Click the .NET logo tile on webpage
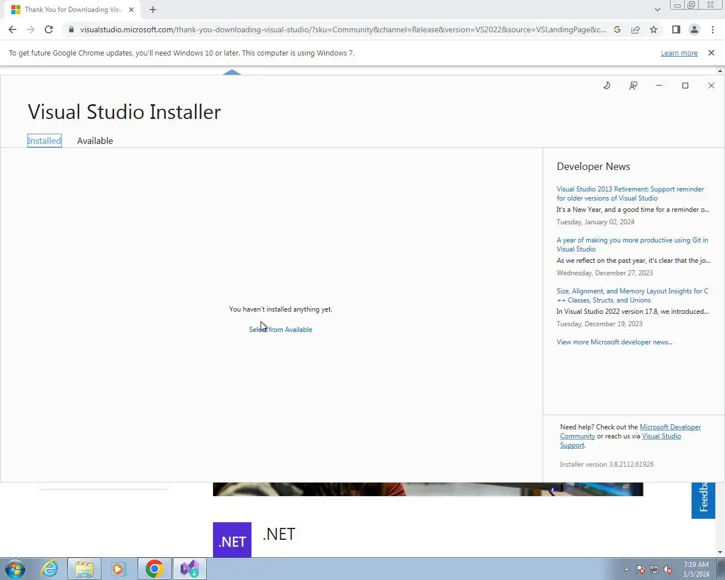The width and height of the screenshot is (725, 580). pos(232,540)
